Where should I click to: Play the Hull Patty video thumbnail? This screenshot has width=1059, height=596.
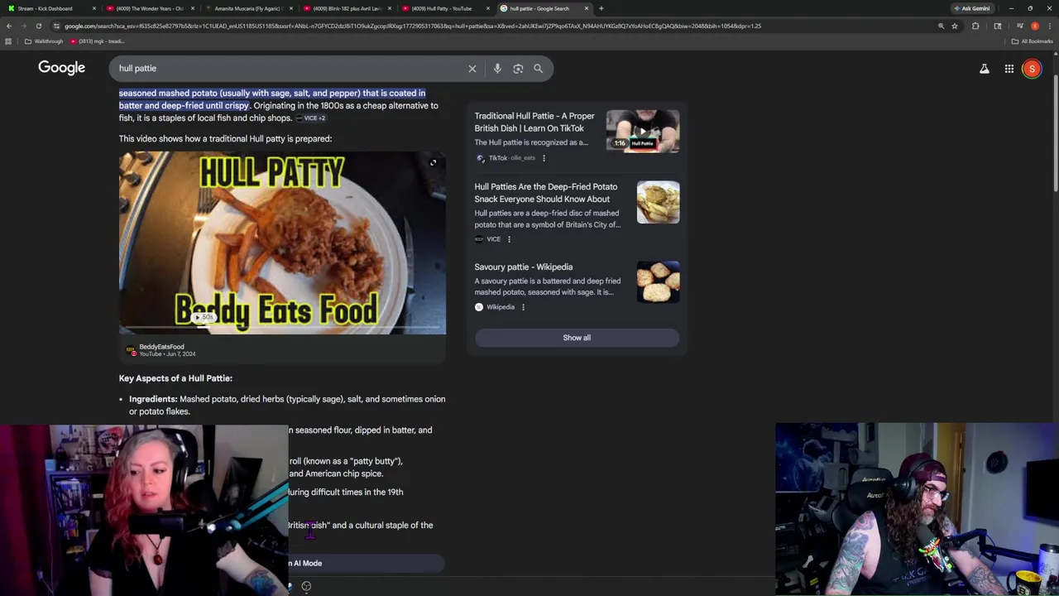[282, 243]
